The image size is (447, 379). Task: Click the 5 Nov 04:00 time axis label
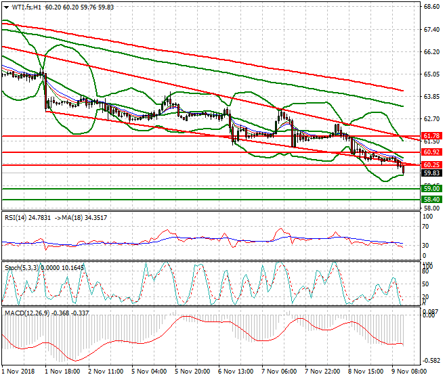(x=149, y=372)
